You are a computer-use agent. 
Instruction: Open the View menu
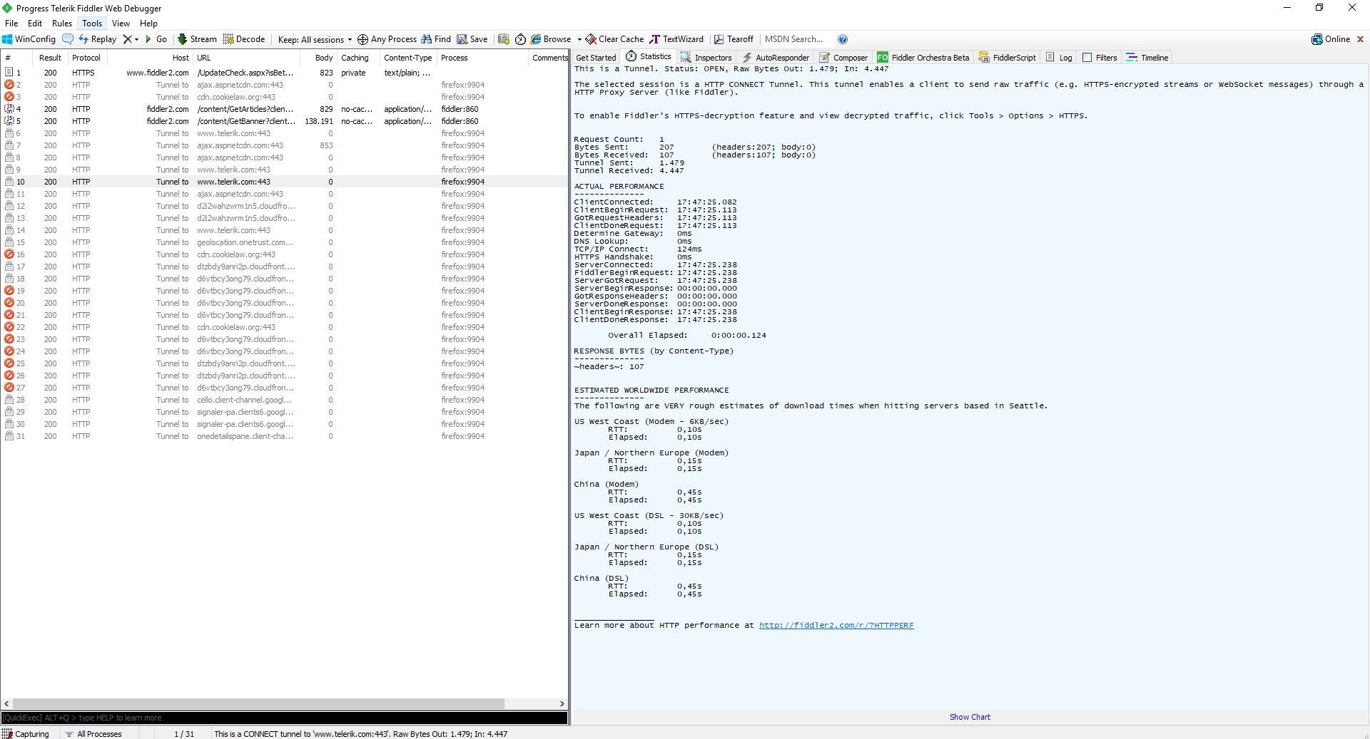pyautogui.click(x=121, y=24)
